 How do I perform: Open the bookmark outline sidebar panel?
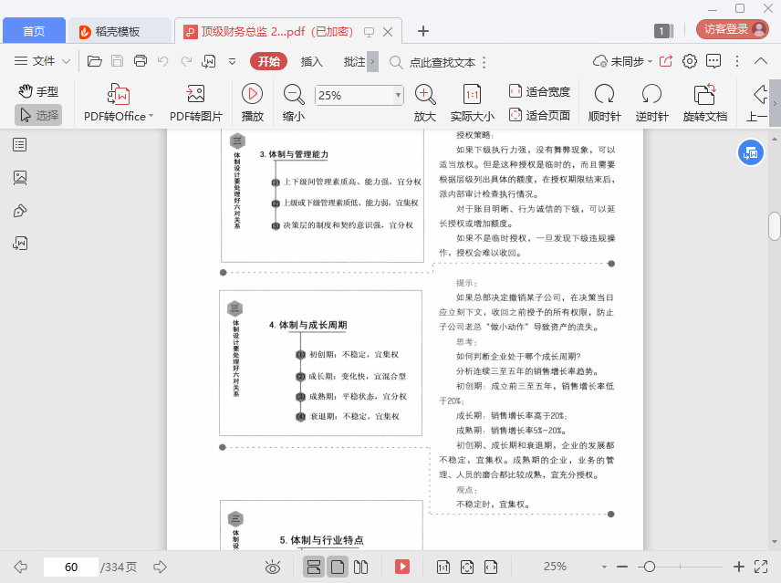coord(20,144)
